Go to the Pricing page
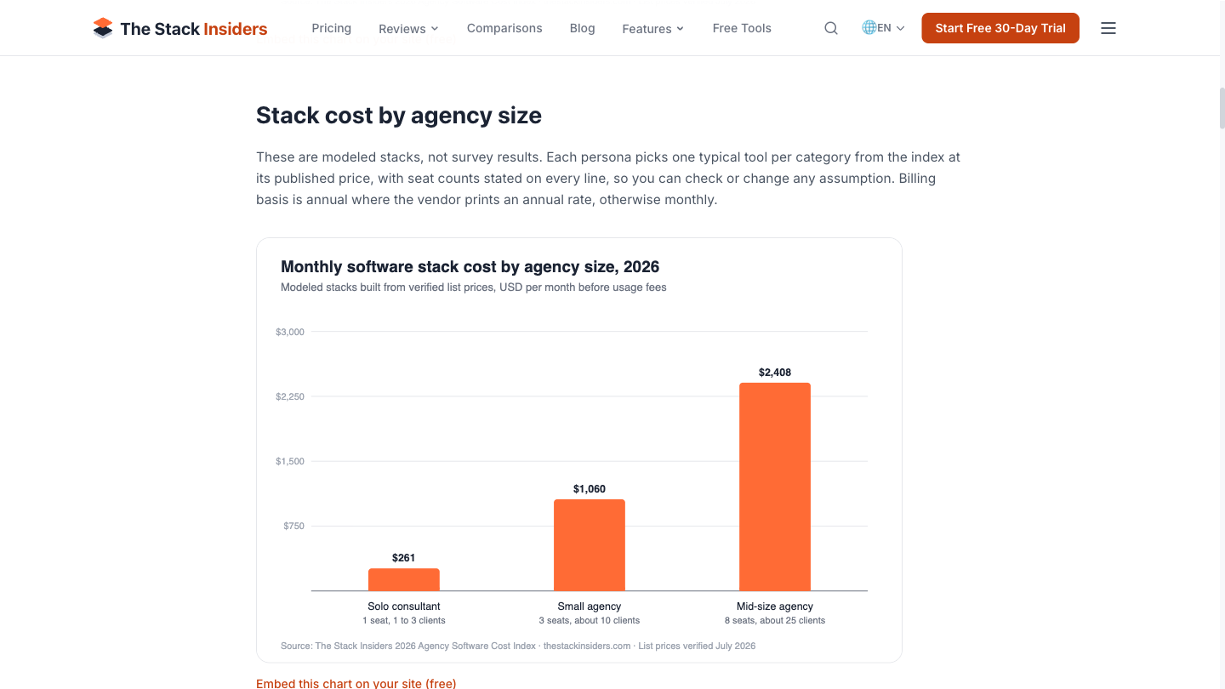 [x=332, y=28]
